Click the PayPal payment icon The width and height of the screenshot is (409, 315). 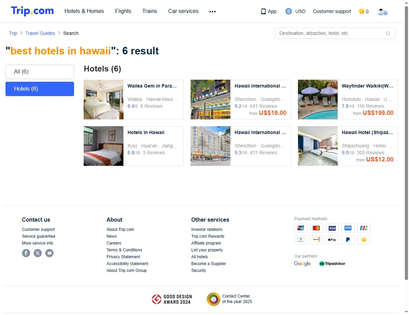coord(348,239)
